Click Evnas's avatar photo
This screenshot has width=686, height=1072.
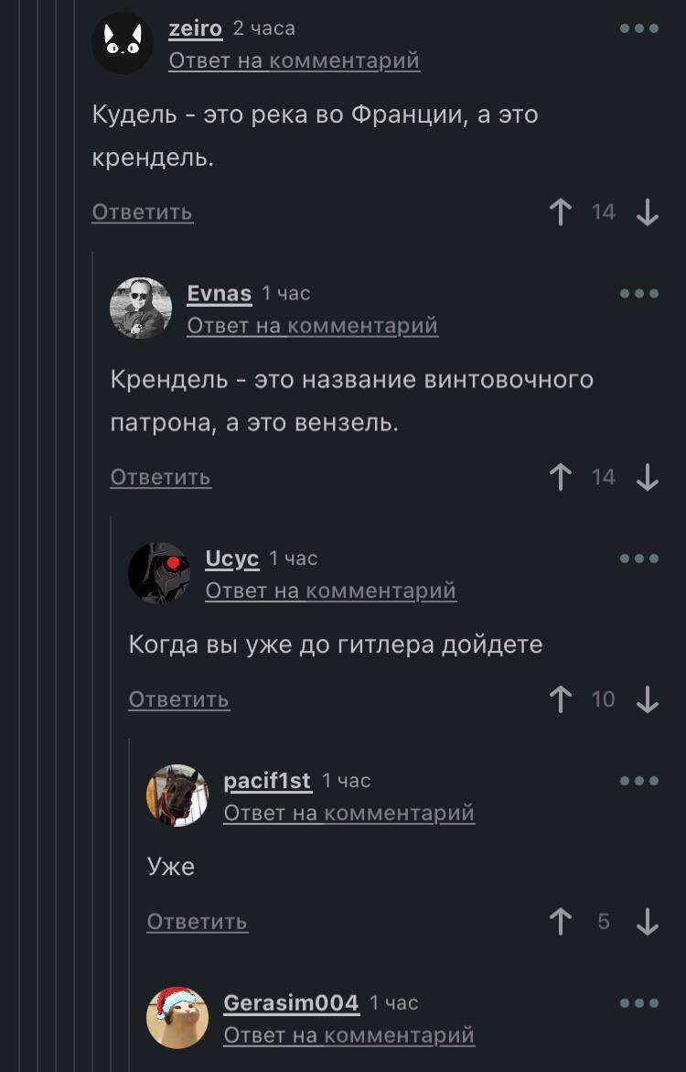coord(141,309)
